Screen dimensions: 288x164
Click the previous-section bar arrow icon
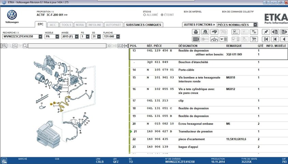(x=275, y=39)
